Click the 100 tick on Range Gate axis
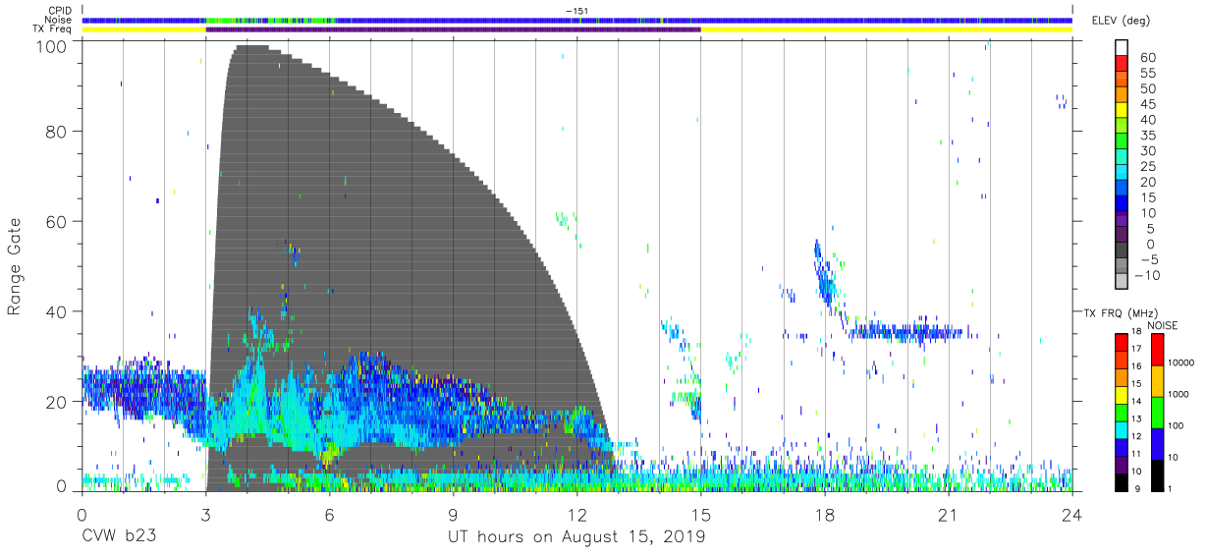The height and width of the screenshot is (557, 1206). (50, 45)
